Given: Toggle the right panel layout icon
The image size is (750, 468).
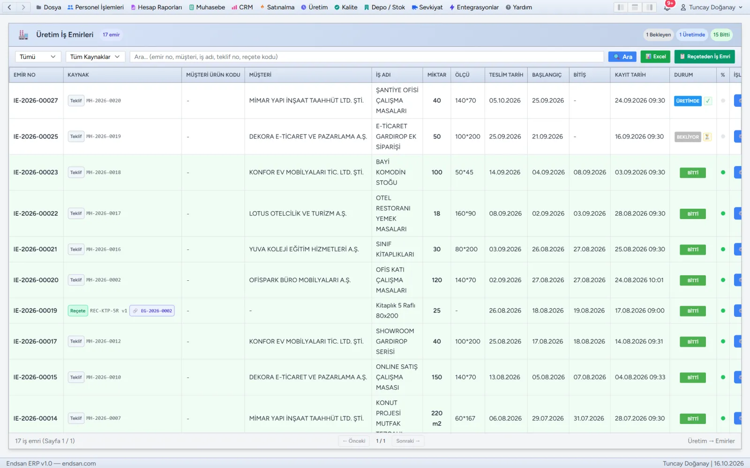Looking at the screenshot, I should [650, 7].
